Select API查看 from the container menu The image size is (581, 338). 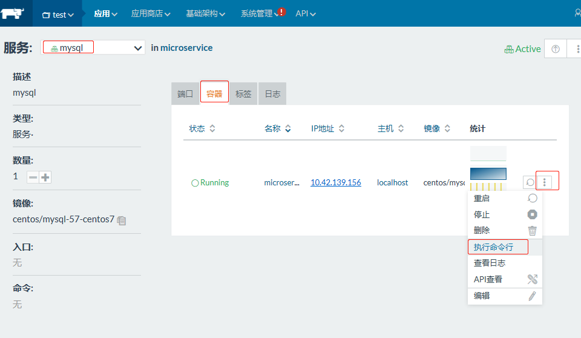pyautogui.click(x=505, y=279)
